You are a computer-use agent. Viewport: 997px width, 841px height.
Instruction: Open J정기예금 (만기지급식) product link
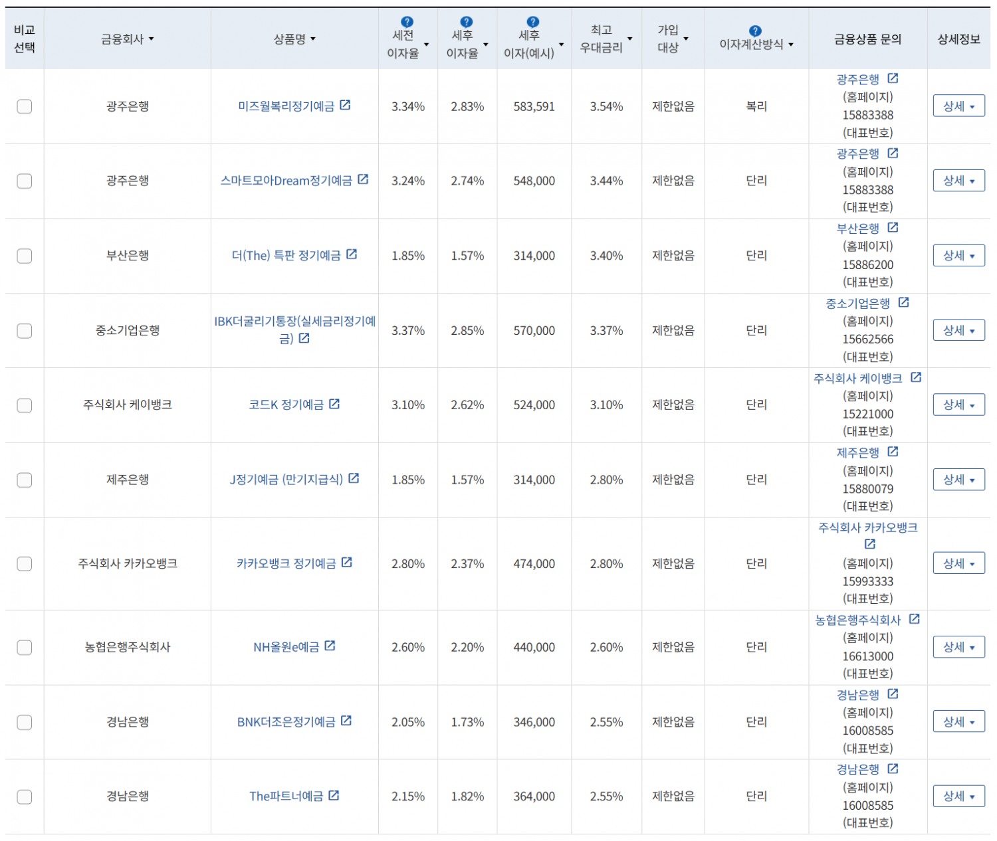286,480
